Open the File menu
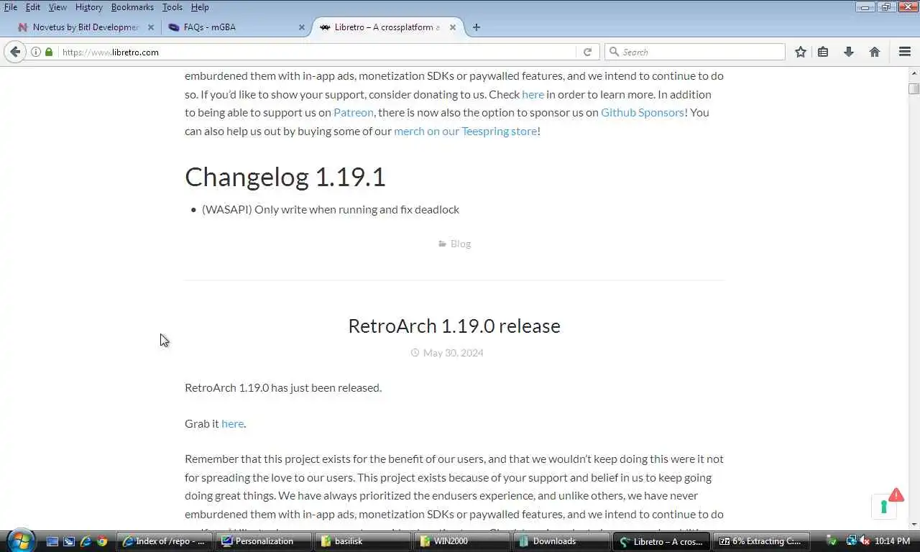The width and height of the screenshot is (920, 552). click(x=11, y=7)
